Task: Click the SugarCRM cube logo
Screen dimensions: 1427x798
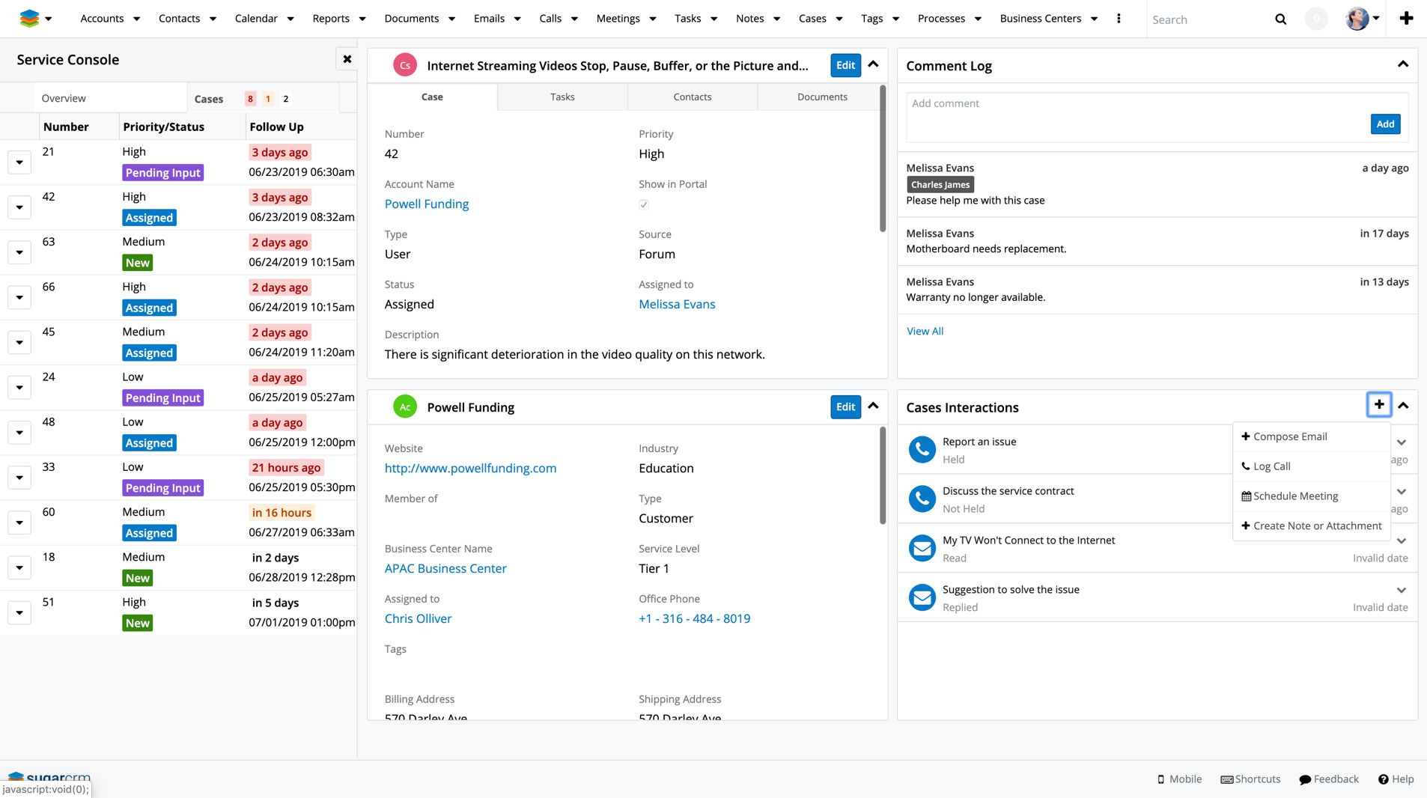Action: tap(29, 18)
